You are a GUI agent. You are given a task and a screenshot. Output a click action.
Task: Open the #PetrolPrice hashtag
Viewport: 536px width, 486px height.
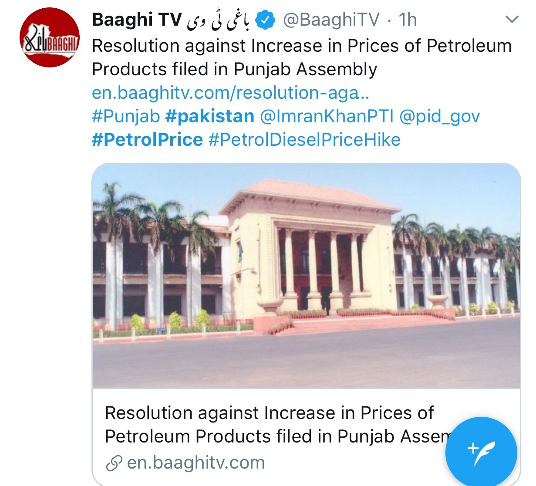point(147,140)
